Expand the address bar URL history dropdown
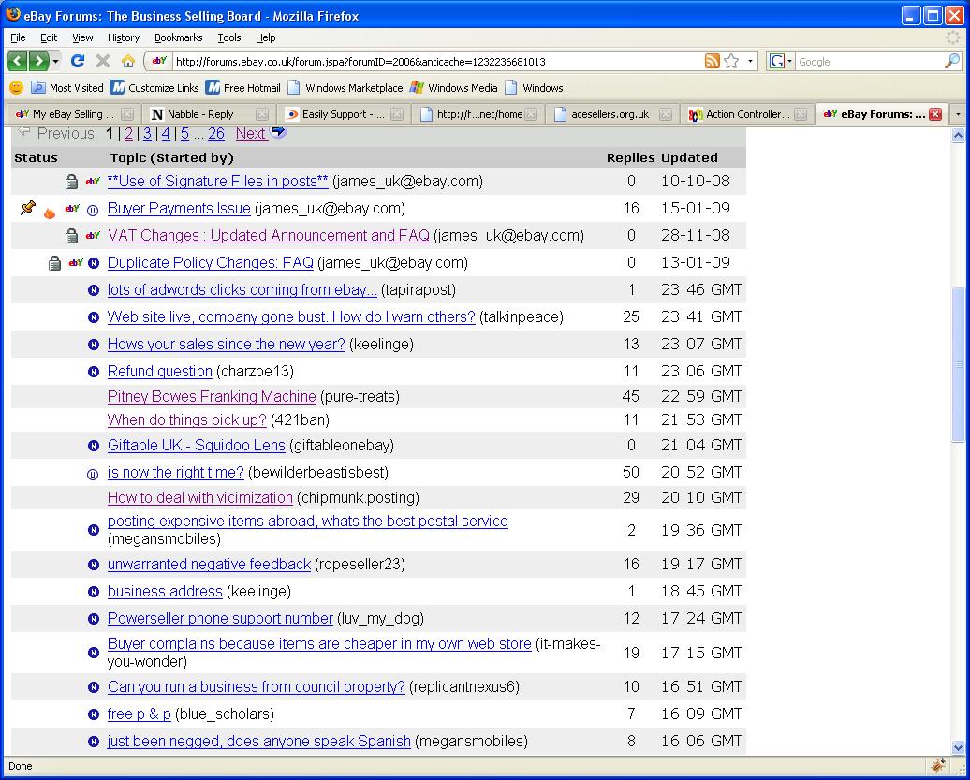Screen dimensions: 970x780 [751, 61]
